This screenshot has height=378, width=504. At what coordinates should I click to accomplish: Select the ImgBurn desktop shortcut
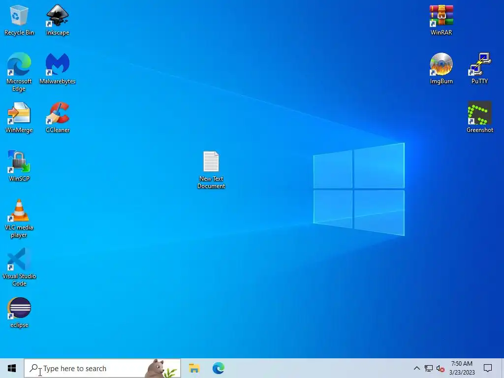441,69
